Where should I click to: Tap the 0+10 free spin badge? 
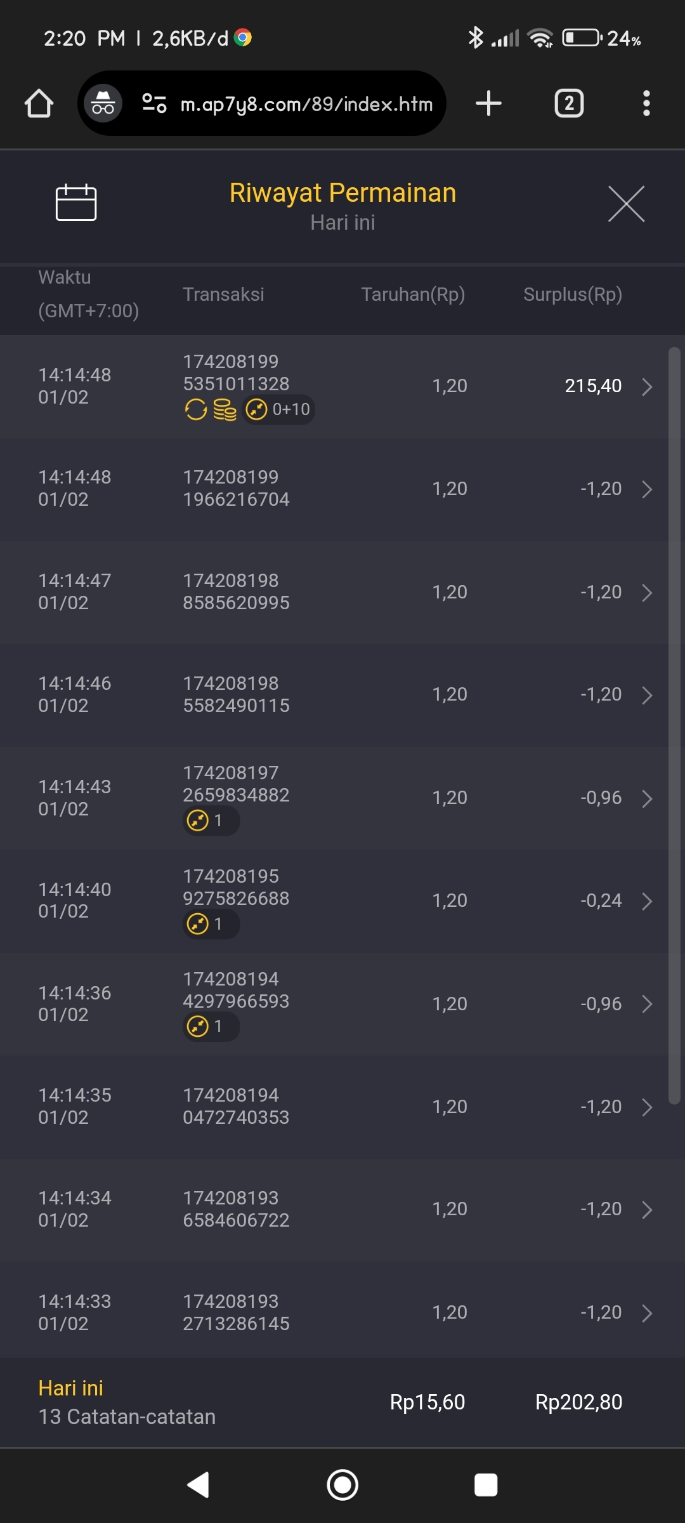click(279, 409)
